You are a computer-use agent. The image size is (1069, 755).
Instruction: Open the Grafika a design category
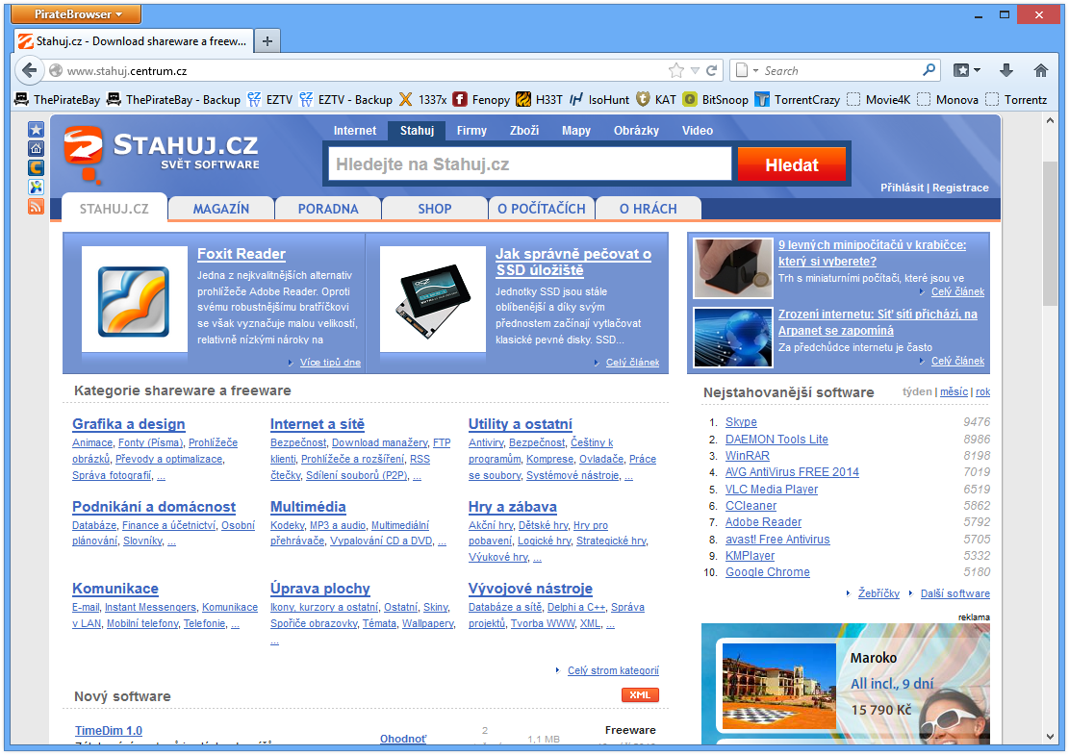[128, 424]
